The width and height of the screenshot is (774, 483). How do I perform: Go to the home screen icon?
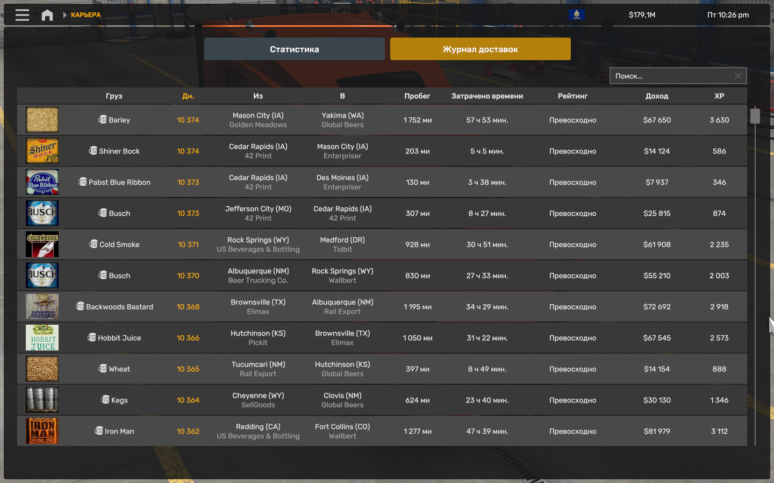[x=47, y=15]
